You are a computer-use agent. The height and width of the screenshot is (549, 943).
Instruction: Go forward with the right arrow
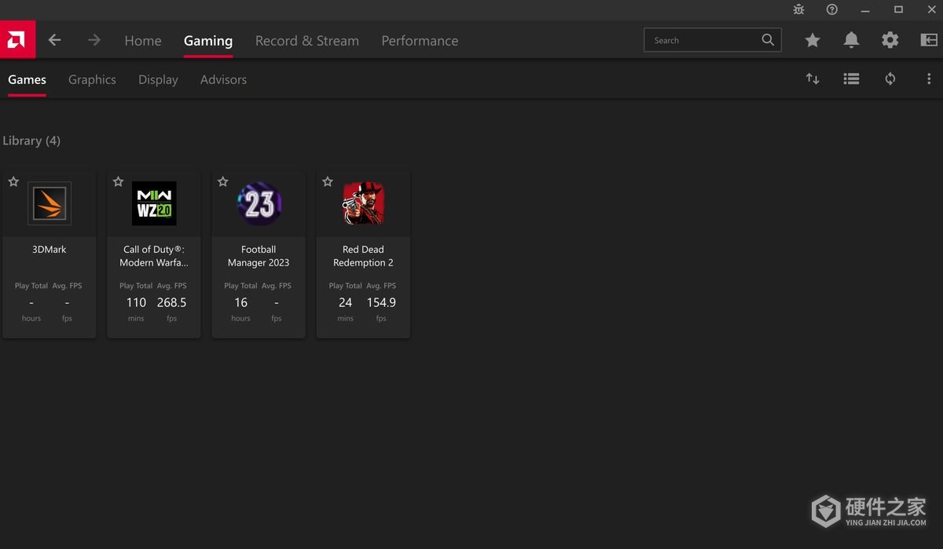click(94, 40)
